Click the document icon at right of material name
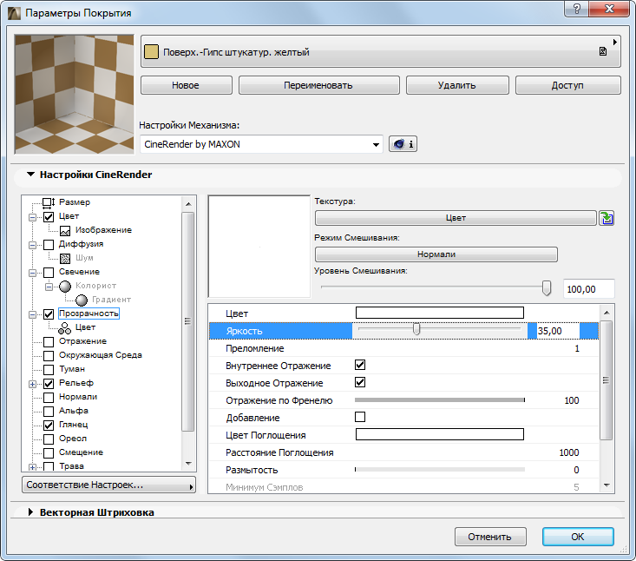 603,51
